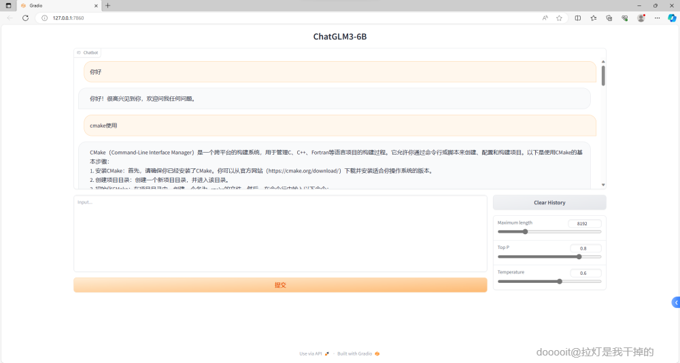This screenshot has width=680, height=363.
Task: Reload the page with refresh icon
Action: click(x=26, y=18)
